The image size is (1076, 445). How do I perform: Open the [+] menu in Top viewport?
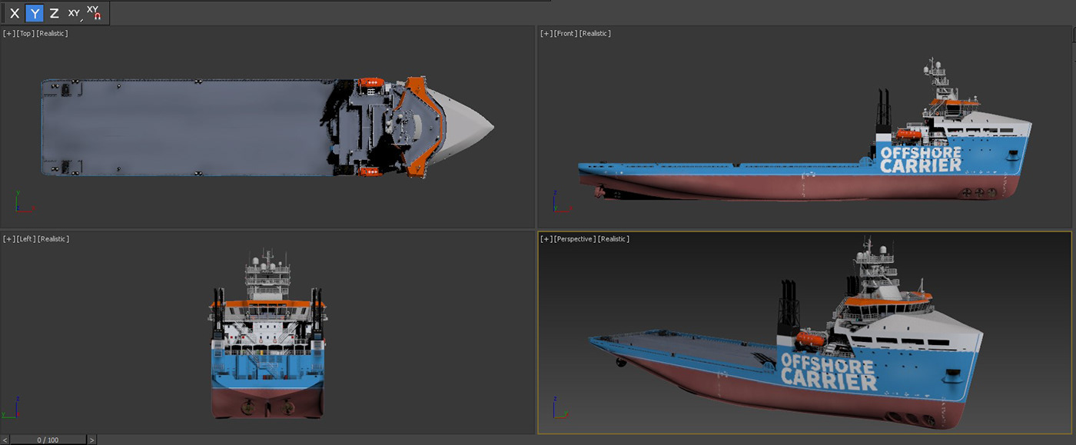8,34
